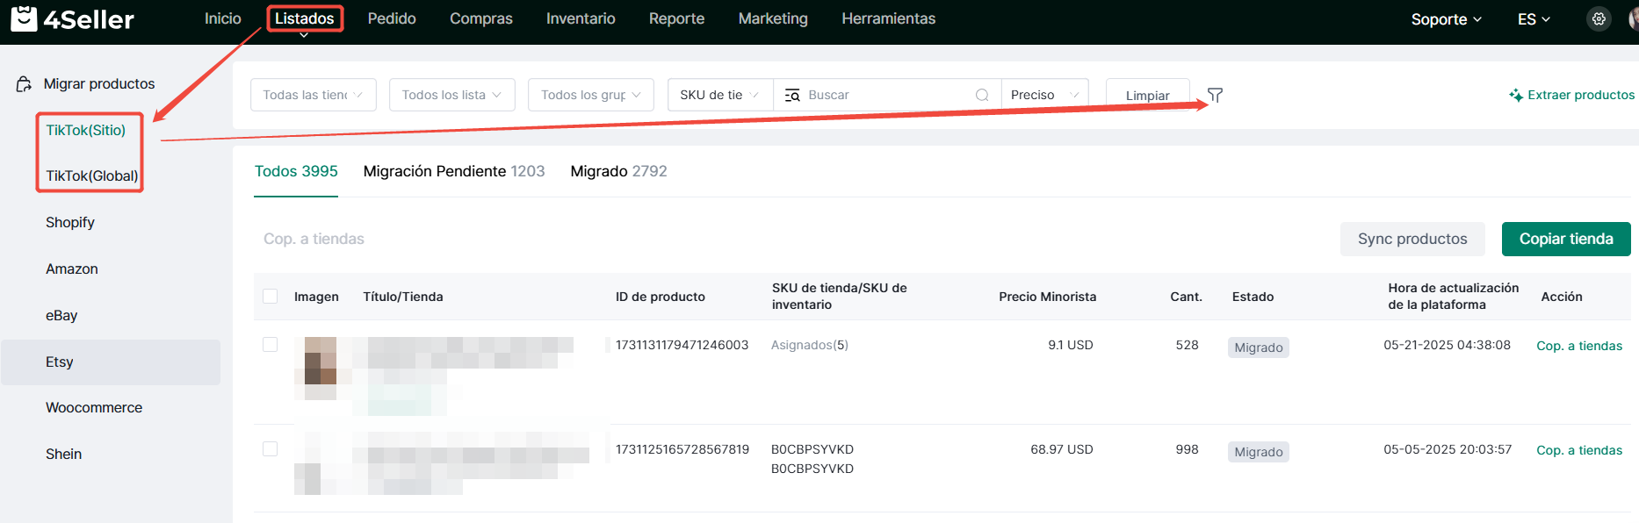
Task: Open the ES language dropdown
Action: click(x=1534, y=19)
